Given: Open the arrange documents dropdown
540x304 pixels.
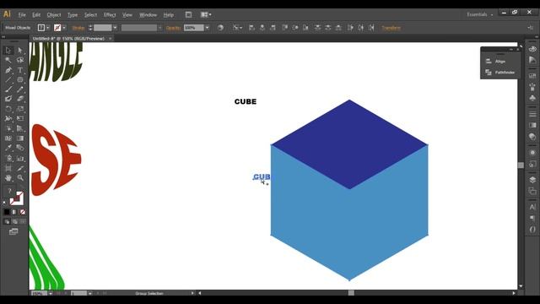Looking at the screenshot, I should tap(206, 14).
